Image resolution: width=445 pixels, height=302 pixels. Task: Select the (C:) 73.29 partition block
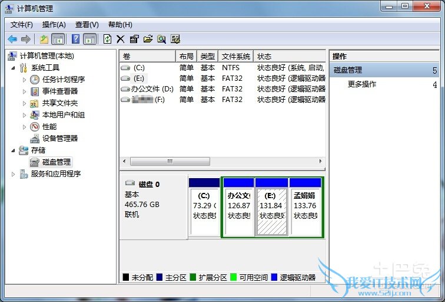(204, 207)
